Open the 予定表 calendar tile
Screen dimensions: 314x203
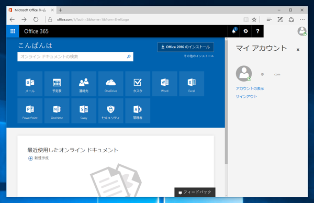(57, 84)
